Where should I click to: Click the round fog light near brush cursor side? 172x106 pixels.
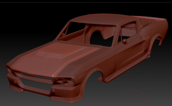(53, 91)
